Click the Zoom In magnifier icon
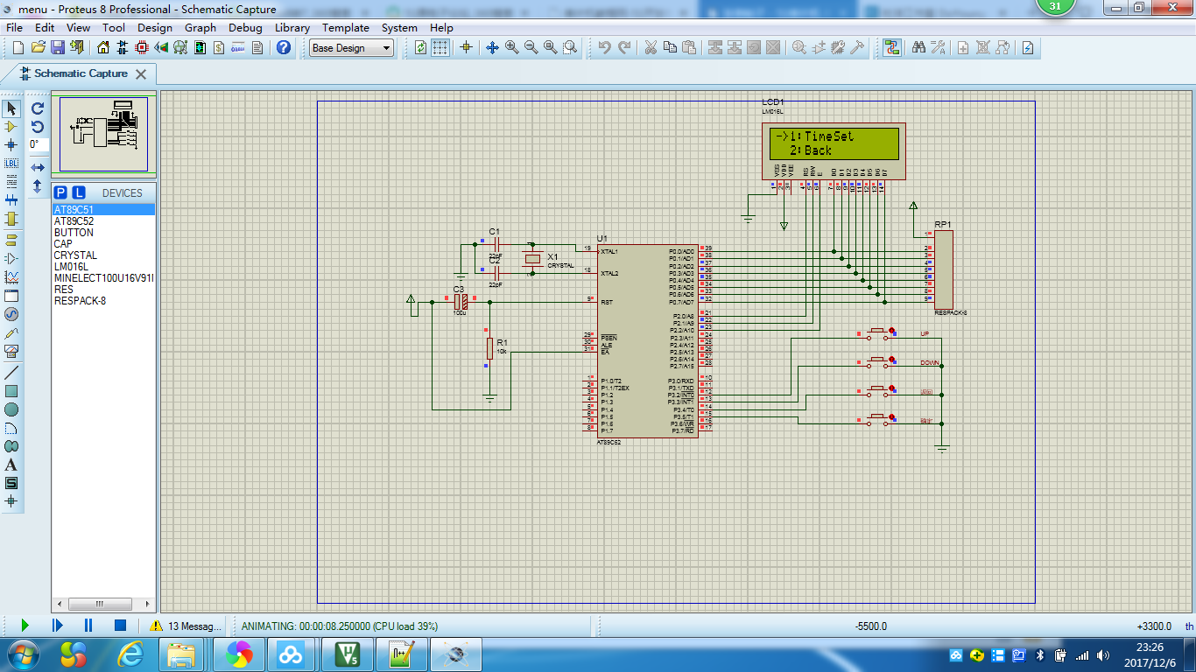The width and height of the screenshot is (1196, 672). (511, 48)
